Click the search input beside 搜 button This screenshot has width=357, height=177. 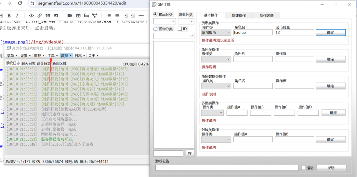[x=168, y=153]
